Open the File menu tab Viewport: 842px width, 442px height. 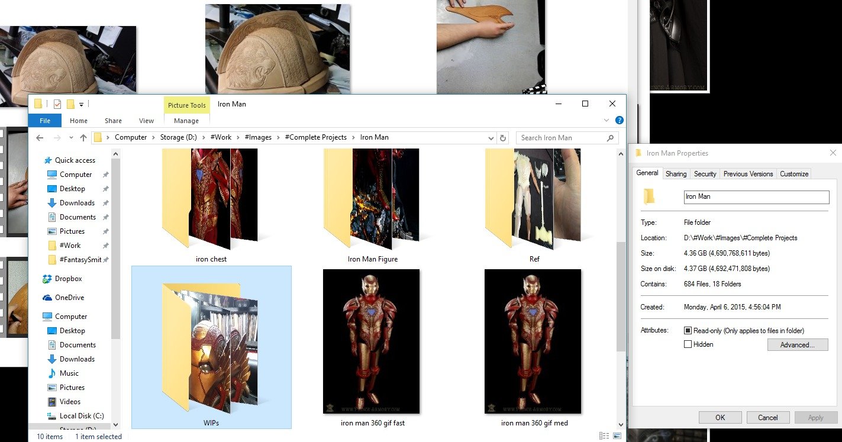pyautogui.click(x=45, y=121)
